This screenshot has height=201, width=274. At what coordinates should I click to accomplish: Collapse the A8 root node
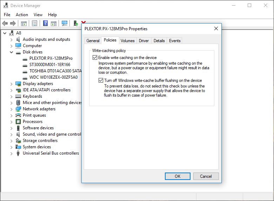(5, 33)
